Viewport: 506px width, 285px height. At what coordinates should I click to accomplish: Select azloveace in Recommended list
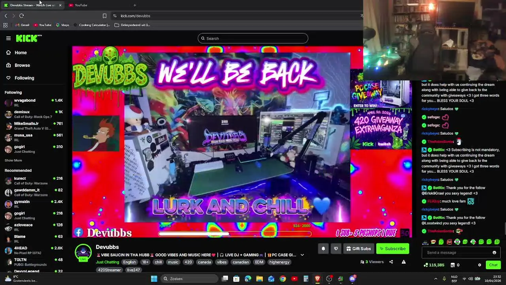click(34, 227)
